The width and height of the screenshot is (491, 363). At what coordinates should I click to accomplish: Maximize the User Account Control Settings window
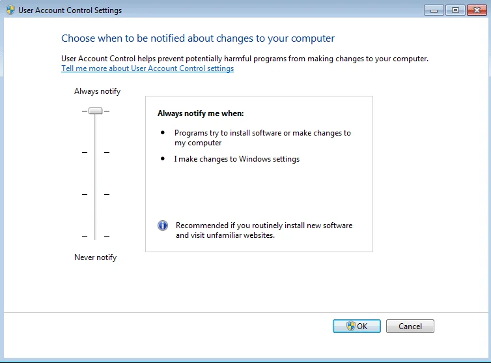click(455, 10)
